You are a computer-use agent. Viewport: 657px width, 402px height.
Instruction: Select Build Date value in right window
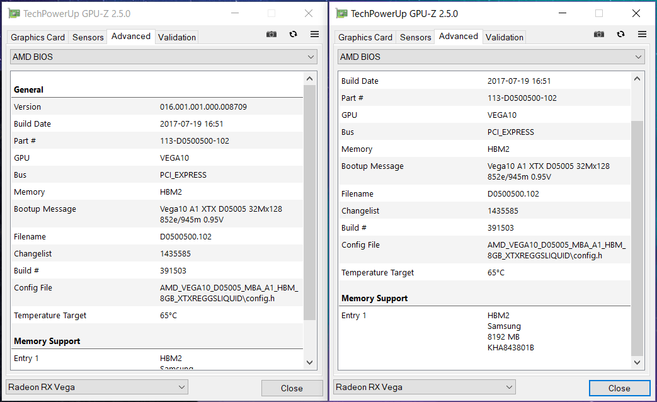coord(519,81)
